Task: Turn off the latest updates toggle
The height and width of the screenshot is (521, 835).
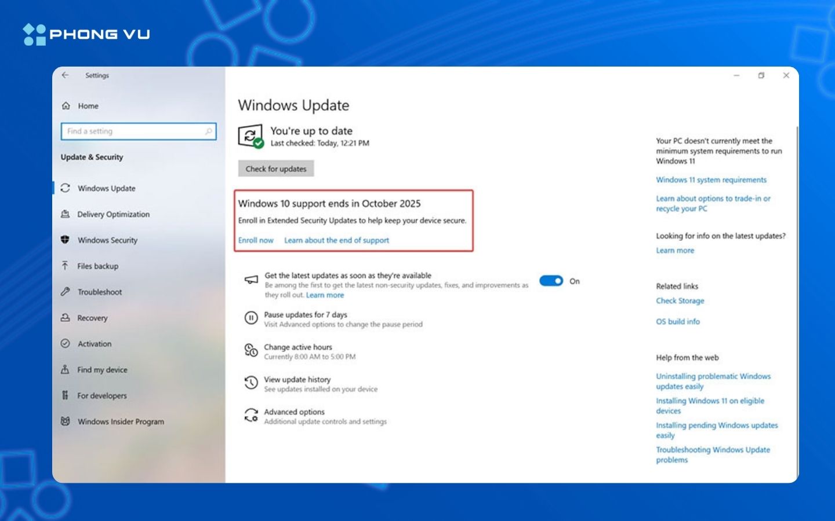Action: point(551,281)
